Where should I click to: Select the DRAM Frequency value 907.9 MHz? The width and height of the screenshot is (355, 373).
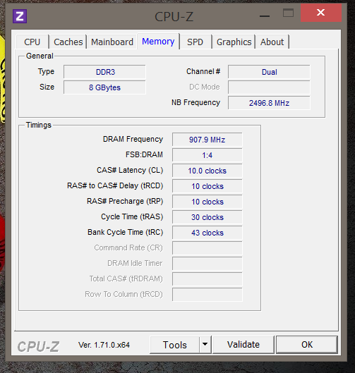(207, 140)
